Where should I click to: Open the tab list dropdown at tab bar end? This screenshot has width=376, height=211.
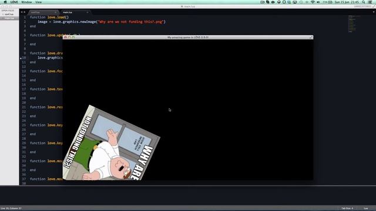point(374,12)
